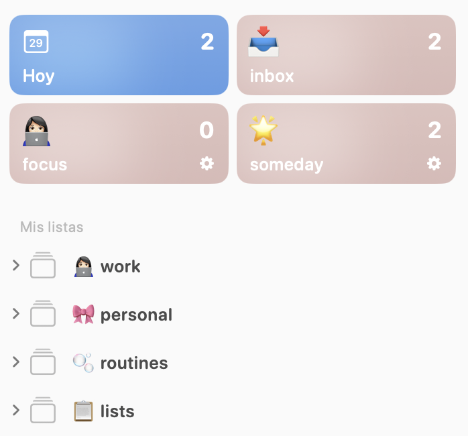Click the stacked group icon beside routines
468x436 pixels.
pyautogui.click(x=43, y=362)
